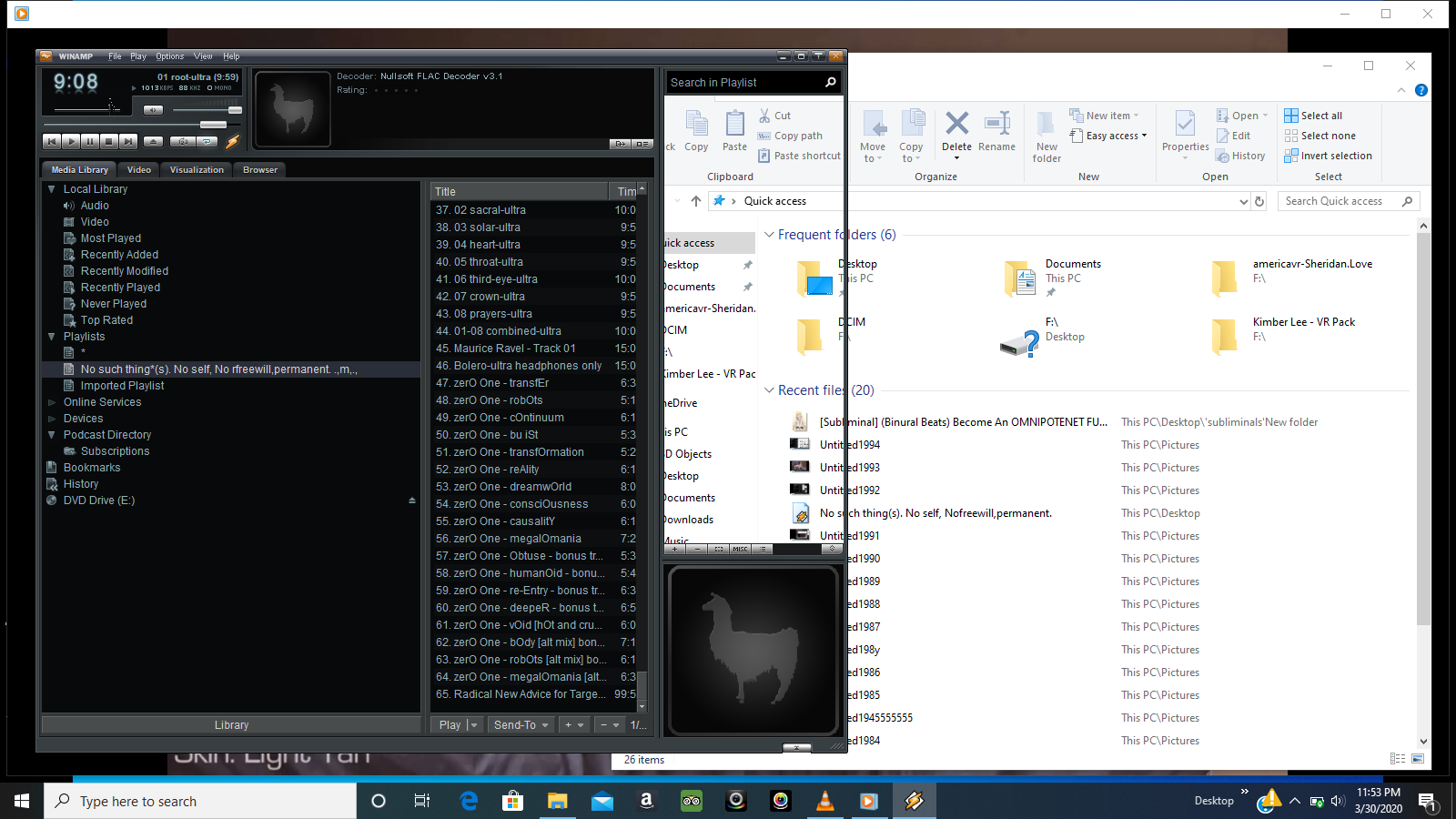
Task: Switch to Visualization tab
Action: click(x=197, y=170)
